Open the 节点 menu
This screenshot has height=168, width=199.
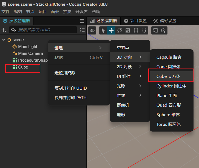tap(30, 12)
